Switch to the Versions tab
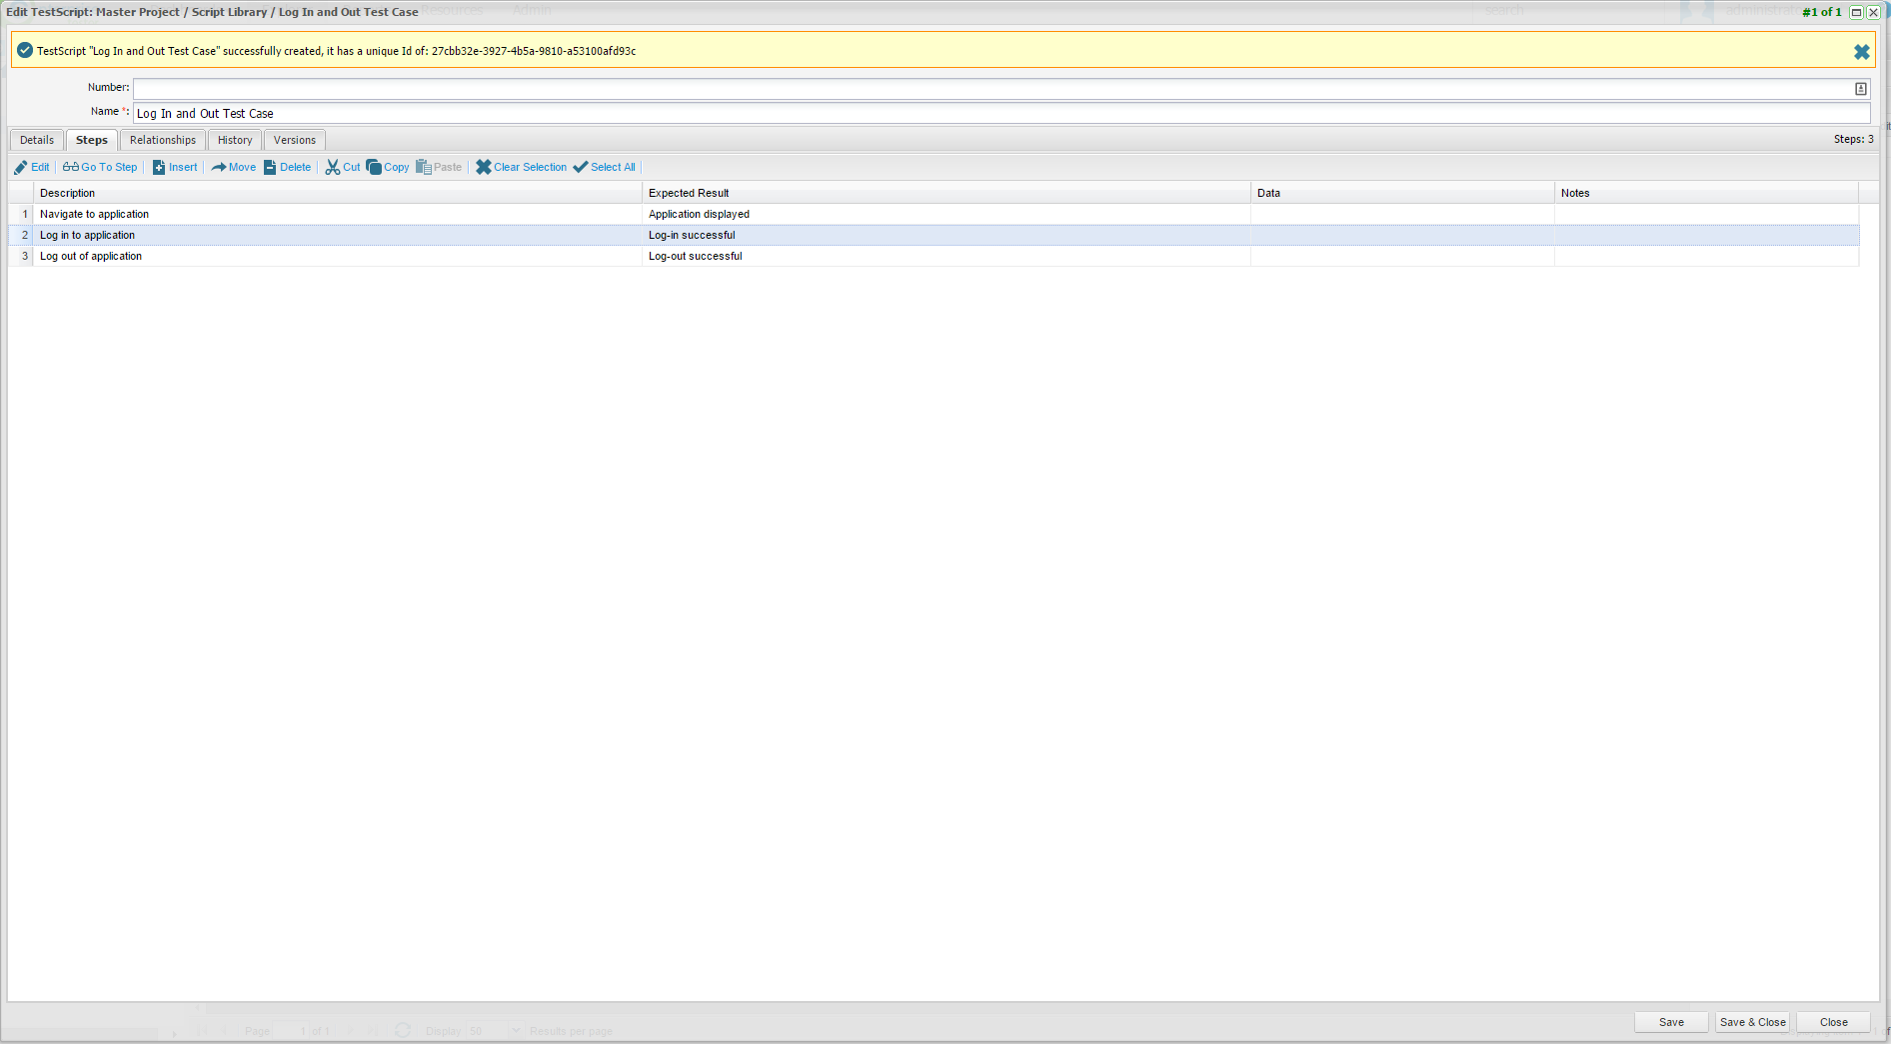 295,141
